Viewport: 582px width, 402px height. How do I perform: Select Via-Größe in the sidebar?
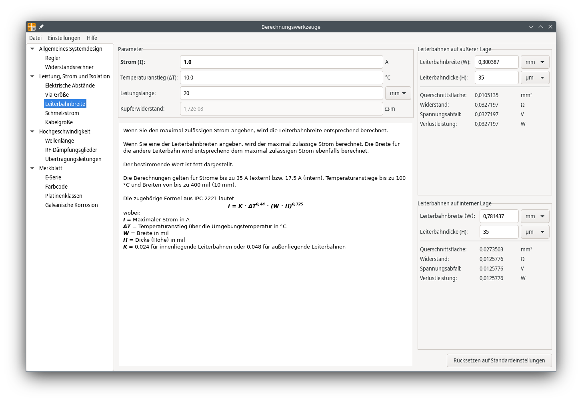click(57, 95)
